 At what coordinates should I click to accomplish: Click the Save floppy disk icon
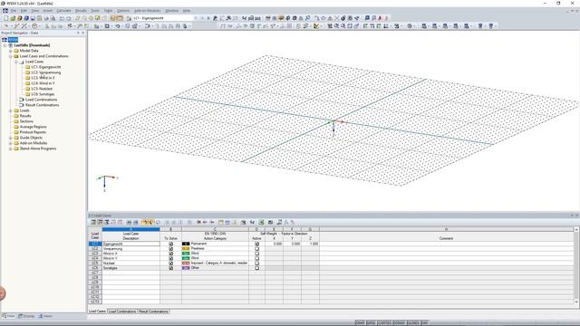pos(33,18)
